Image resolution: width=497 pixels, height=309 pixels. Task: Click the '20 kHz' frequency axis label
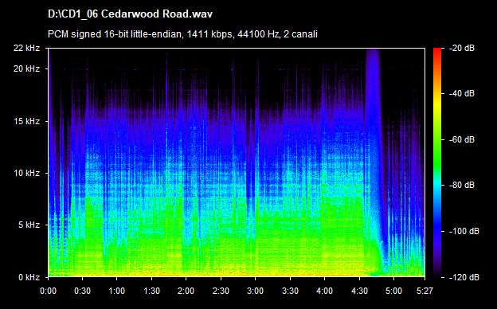(x=26, y=68)
